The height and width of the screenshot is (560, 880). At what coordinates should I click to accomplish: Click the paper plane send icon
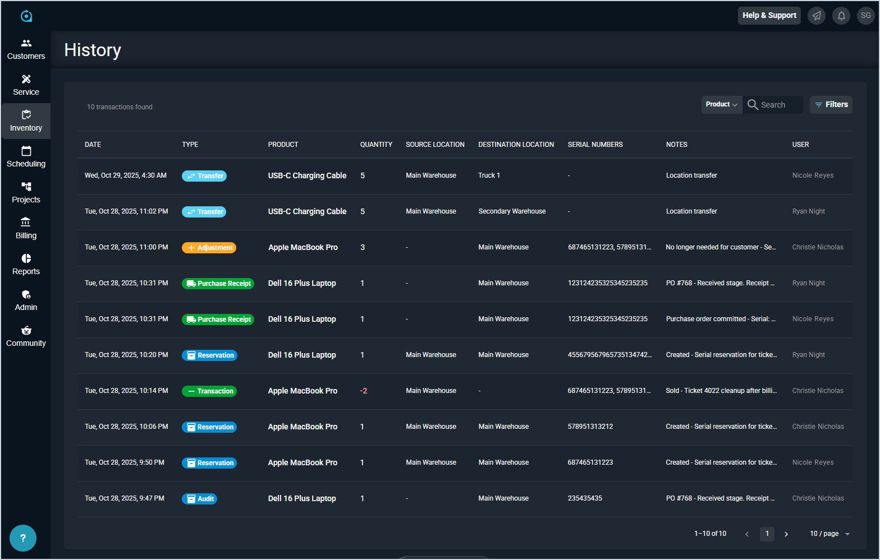[x=817, y=16]
